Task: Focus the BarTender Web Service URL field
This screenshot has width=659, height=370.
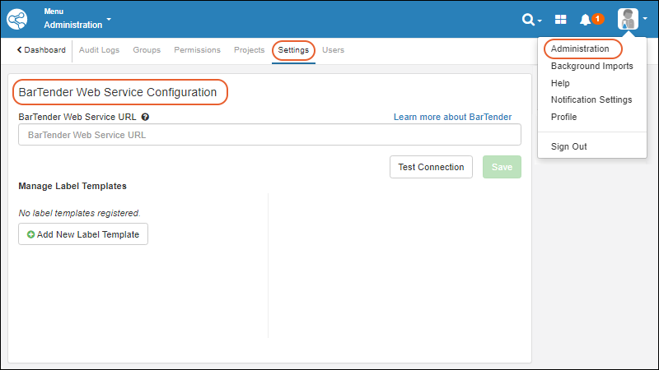Action: pyautogui.click(x=269, y=135)
